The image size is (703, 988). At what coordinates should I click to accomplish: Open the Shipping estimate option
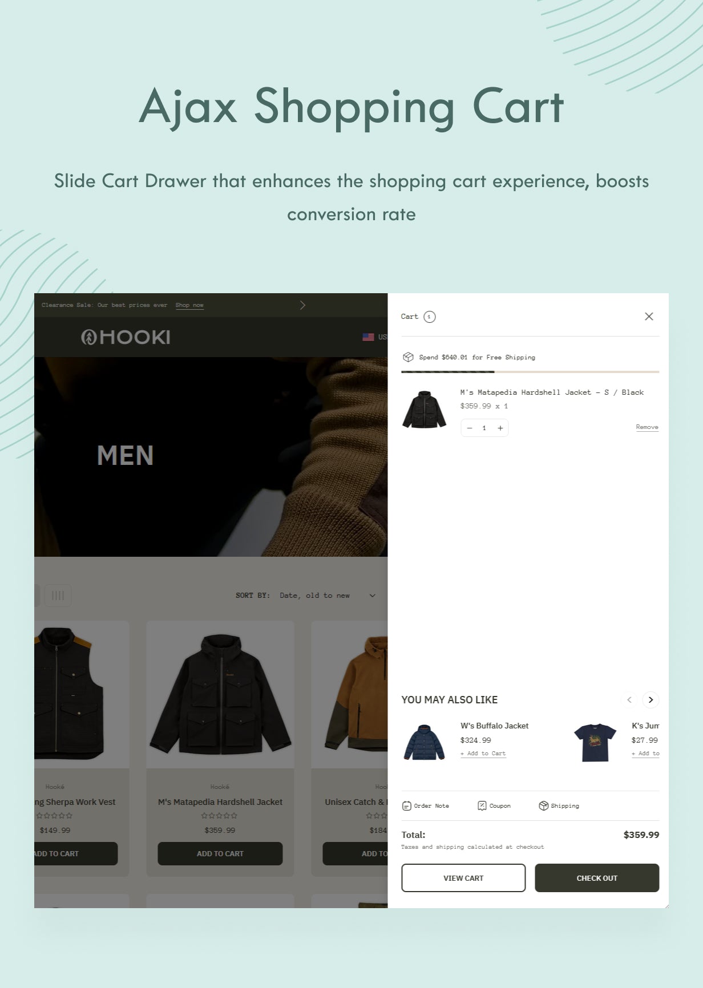pos(559,806)
